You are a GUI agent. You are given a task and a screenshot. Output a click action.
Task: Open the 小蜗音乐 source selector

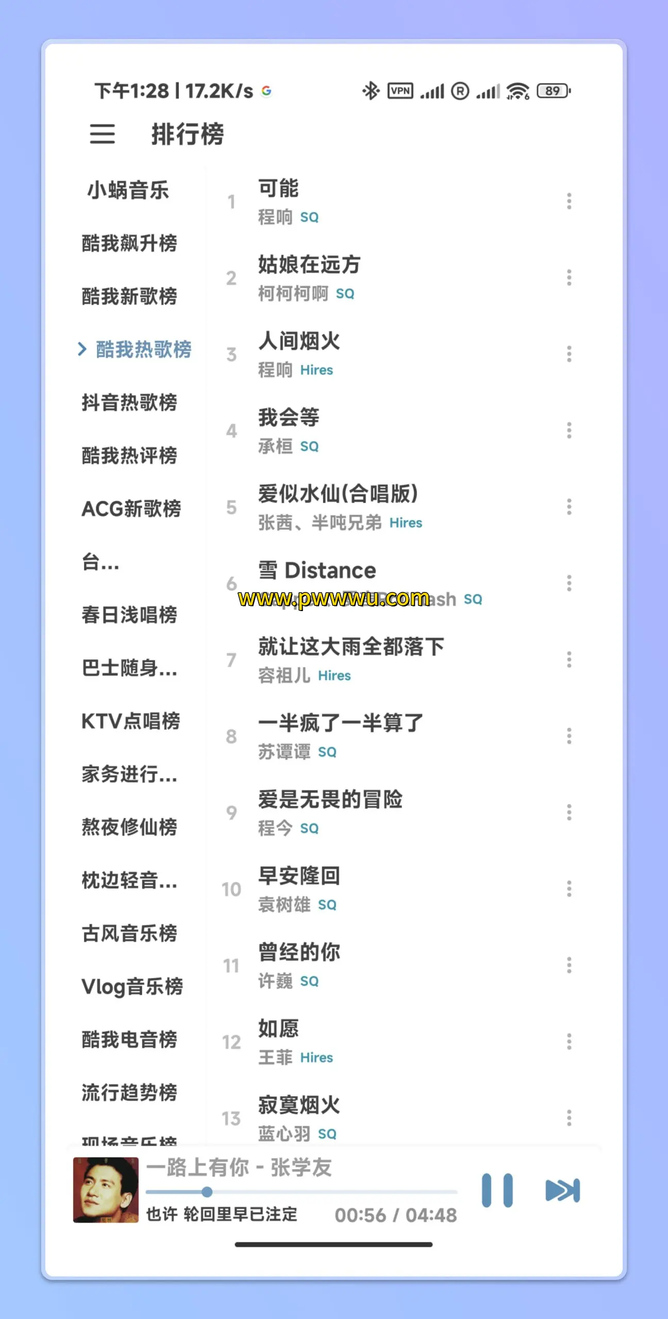(128, 190)
